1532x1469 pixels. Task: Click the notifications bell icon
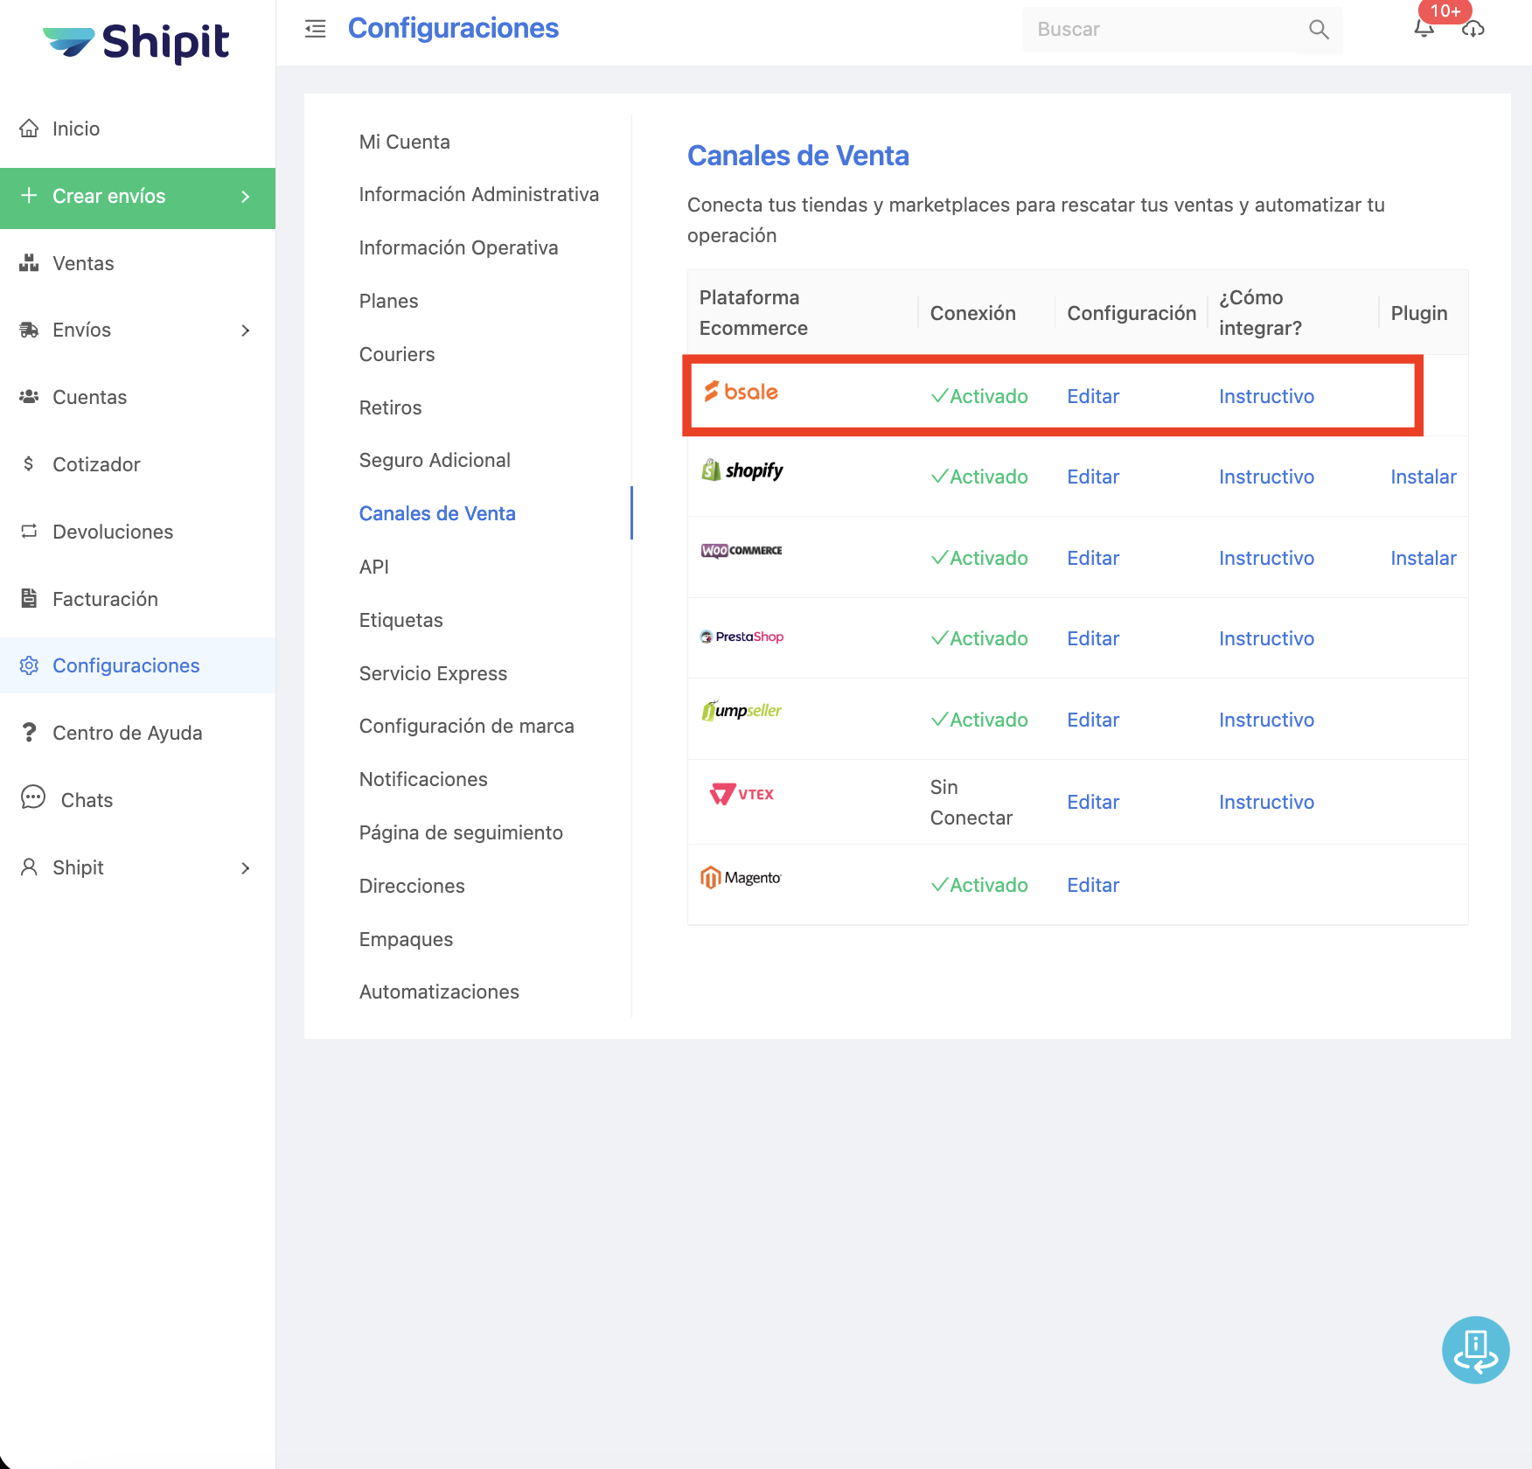[x=1424, y=30]
